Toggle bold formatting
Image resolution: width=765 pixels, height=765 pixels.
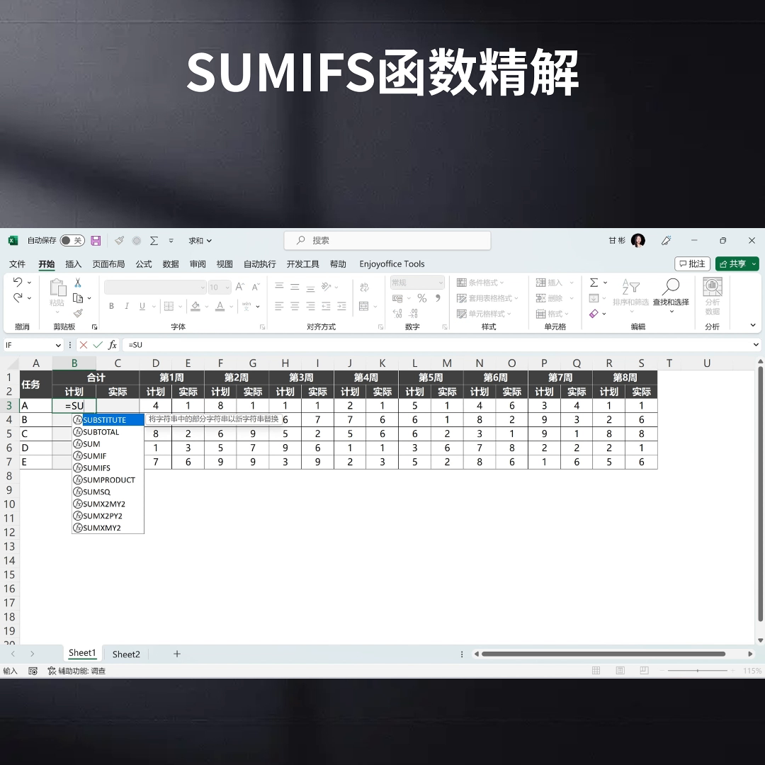pos(111,306)
